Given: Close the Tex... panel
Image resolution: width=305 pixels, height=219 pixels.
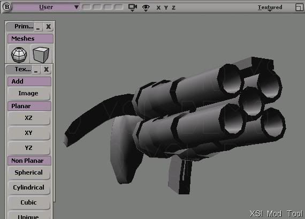Looking at the screenshot, I should [47, 70].
